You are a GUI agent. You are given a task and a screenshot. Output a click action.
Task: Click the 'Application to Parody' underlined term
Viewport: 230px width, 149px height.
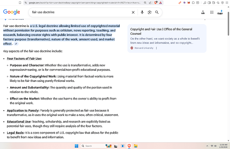(23, 110)
